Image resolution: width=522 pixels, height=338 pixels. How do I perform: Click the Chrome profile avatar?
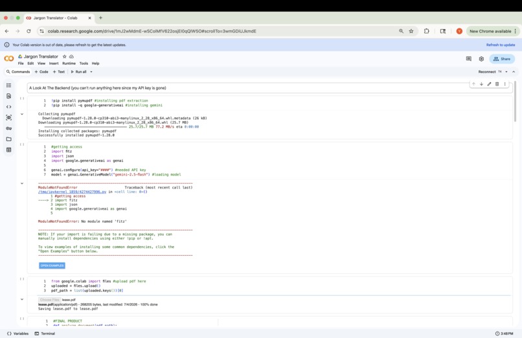[x=459, y=31]
